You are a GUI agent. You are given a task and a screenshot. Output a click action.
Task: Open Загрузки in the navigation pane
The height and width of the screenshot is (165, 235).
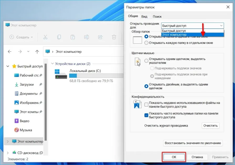26,84
